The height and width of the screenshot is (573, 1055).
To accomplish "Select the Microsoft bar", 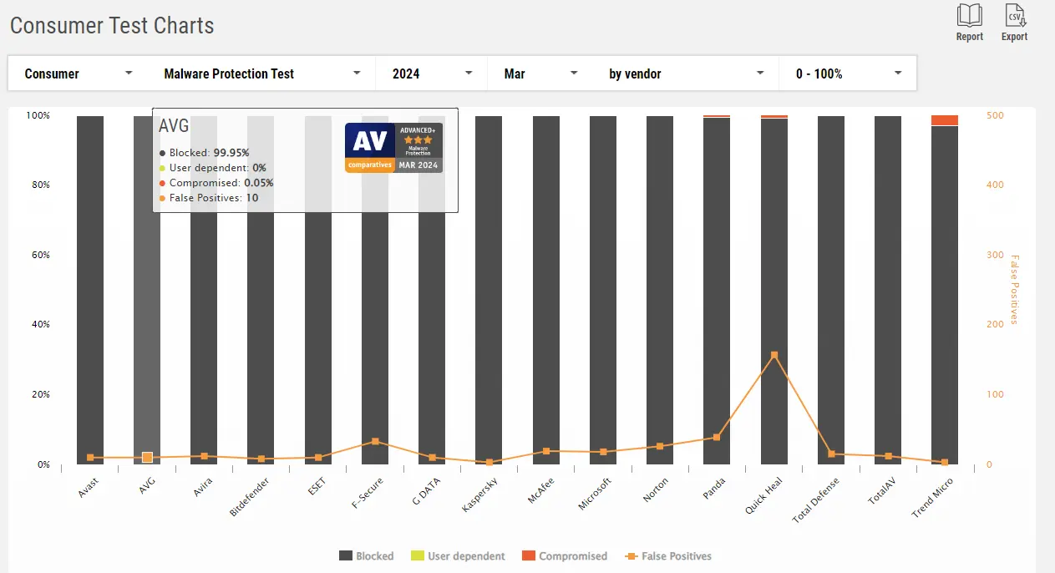I will pos(603,290).
